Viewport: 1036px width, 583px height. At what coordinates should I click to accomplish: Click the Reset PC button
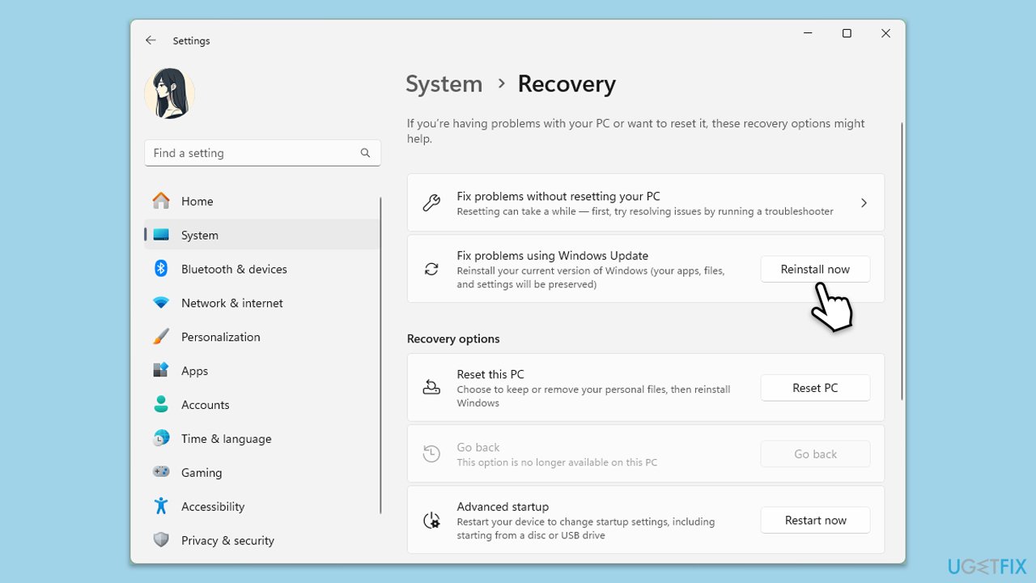click(815, 388)
